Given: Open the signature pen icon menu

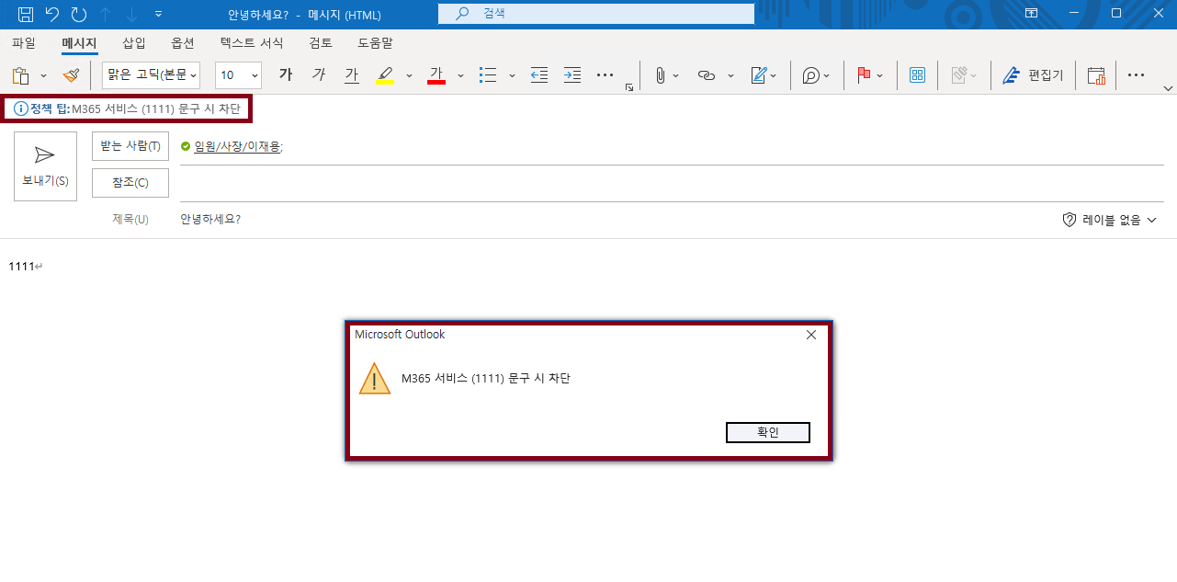Looking at the screenshot, I should pyautogui.click(x=763, y=75).
